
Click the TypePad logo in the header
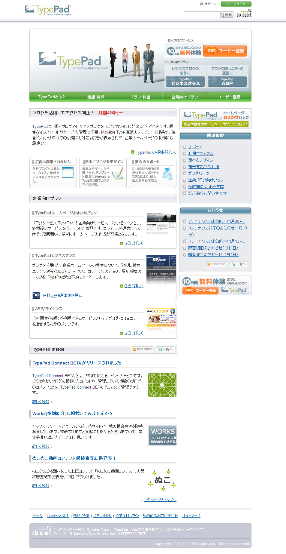(x=48, y=10)
